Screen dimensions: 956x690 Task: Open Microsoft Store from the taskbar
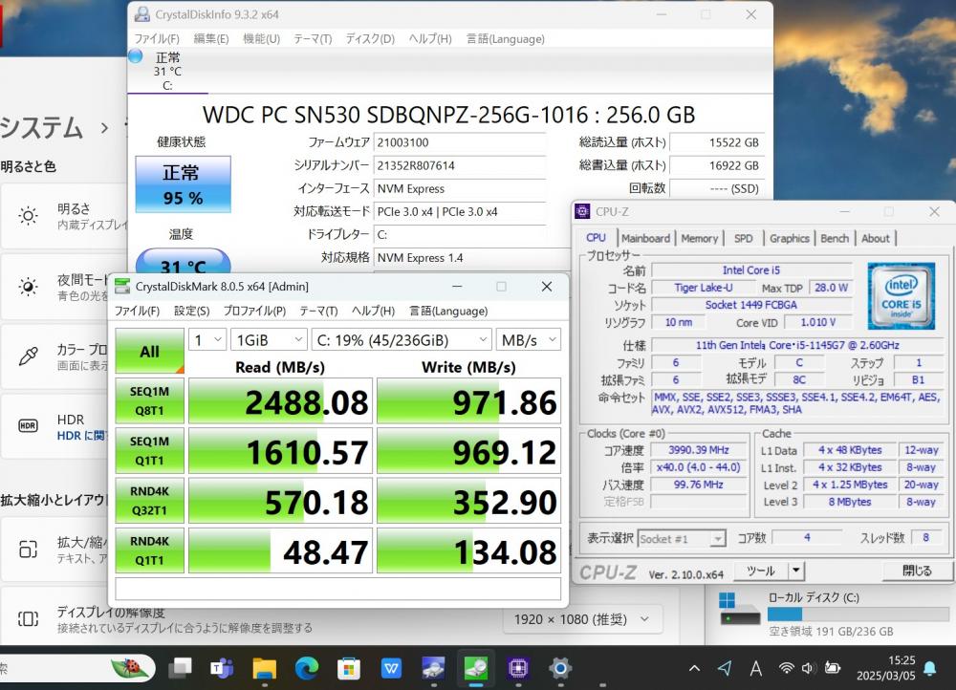349,668
